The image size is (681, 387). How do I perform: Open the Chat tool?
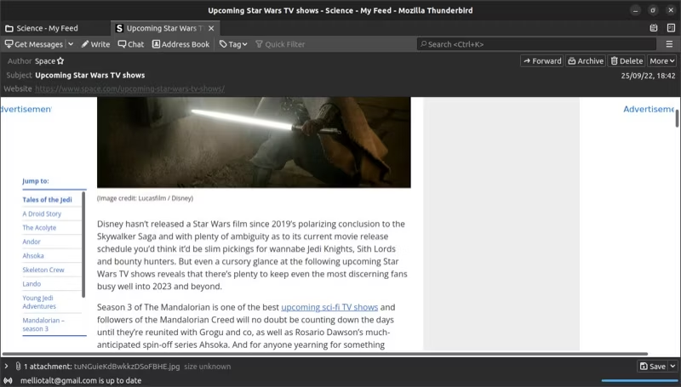[x=131, y=44]
